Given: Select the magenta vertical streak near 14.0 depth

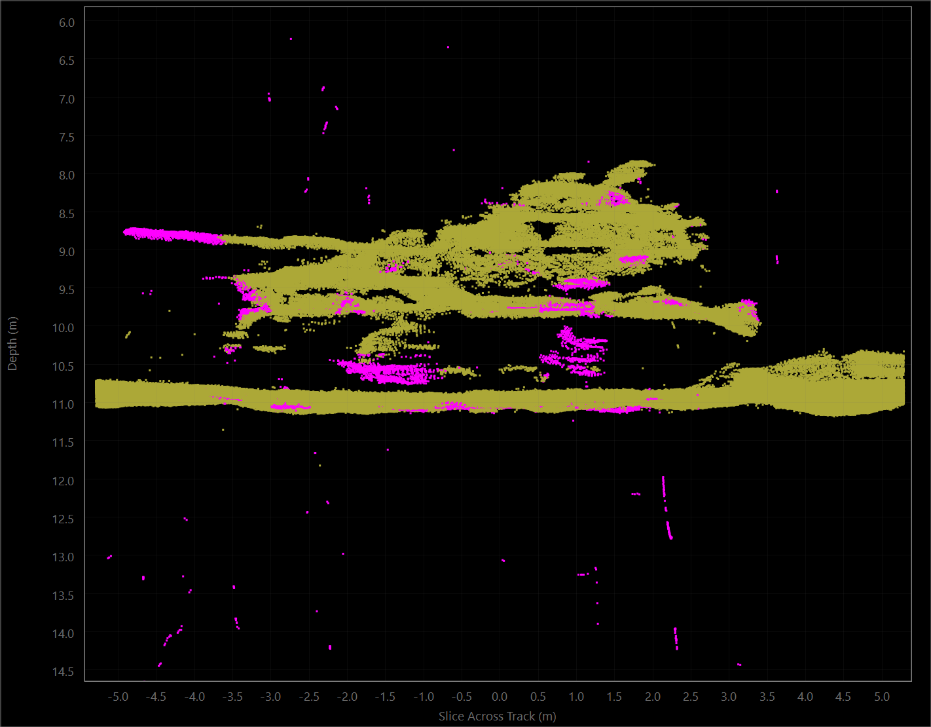Looking at the screenshot, I should pyautogui.click(x=676, y=638).
